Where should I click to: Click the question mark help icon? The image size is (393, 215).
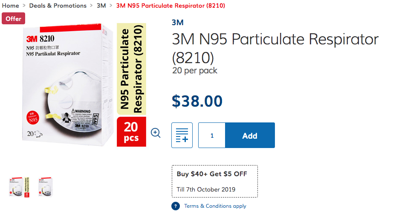click(176, 206)
